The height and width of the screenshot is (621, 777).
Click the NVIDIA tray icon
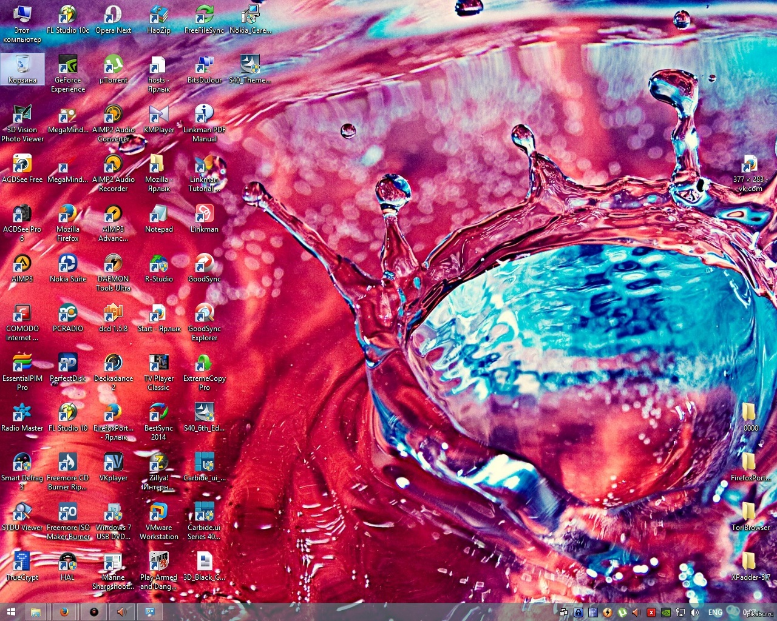tap(666, 613)
